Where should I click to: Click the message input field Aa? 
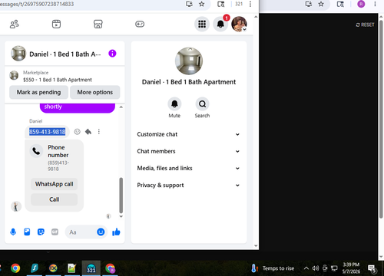point(81,232)
